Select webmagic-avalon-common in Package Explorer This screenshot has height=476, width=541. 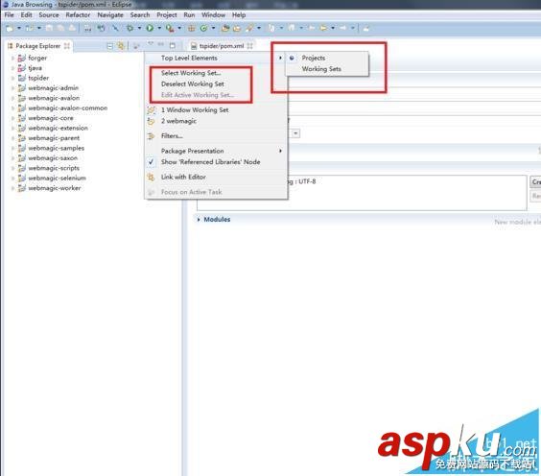(67, 108)
